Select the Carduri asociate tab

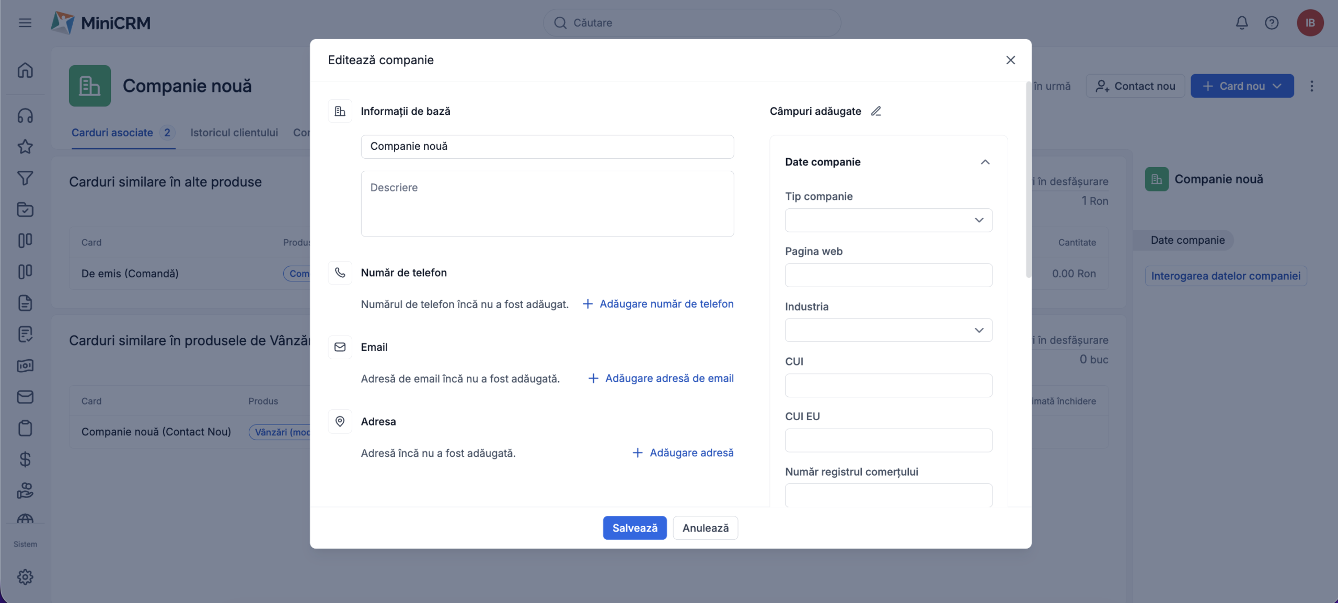(112, 133)
